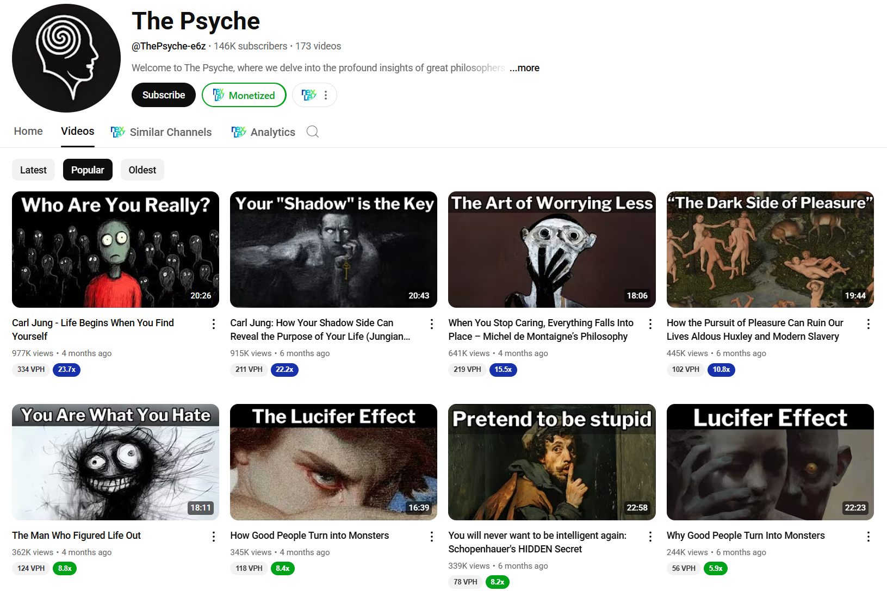
Task: Select the Oldest sort chip
Action: [142, 170]
